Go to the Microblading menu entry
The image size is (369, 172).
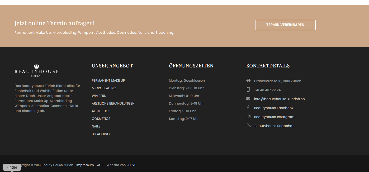[104, 88]
